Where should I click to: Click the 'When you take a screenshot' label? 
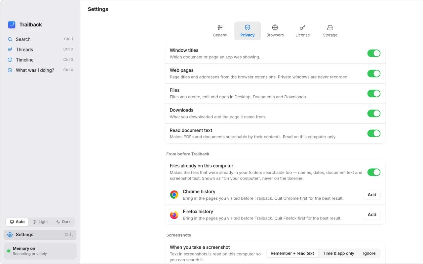tap(200, 247)
